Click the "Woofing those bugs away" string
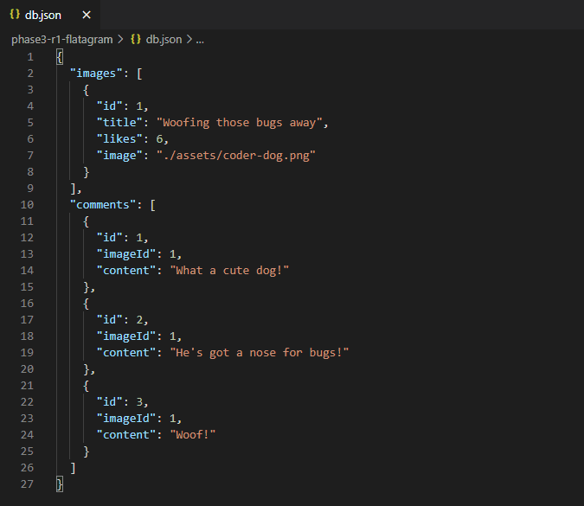The height and width of the screenshot is (506, 584). click(x=239, y=123)
